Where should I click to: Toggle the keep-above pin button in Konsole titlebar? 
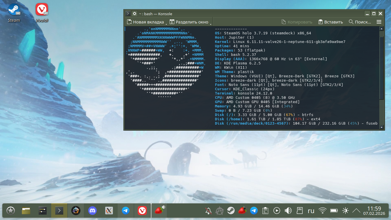click(x=135, y=13)
